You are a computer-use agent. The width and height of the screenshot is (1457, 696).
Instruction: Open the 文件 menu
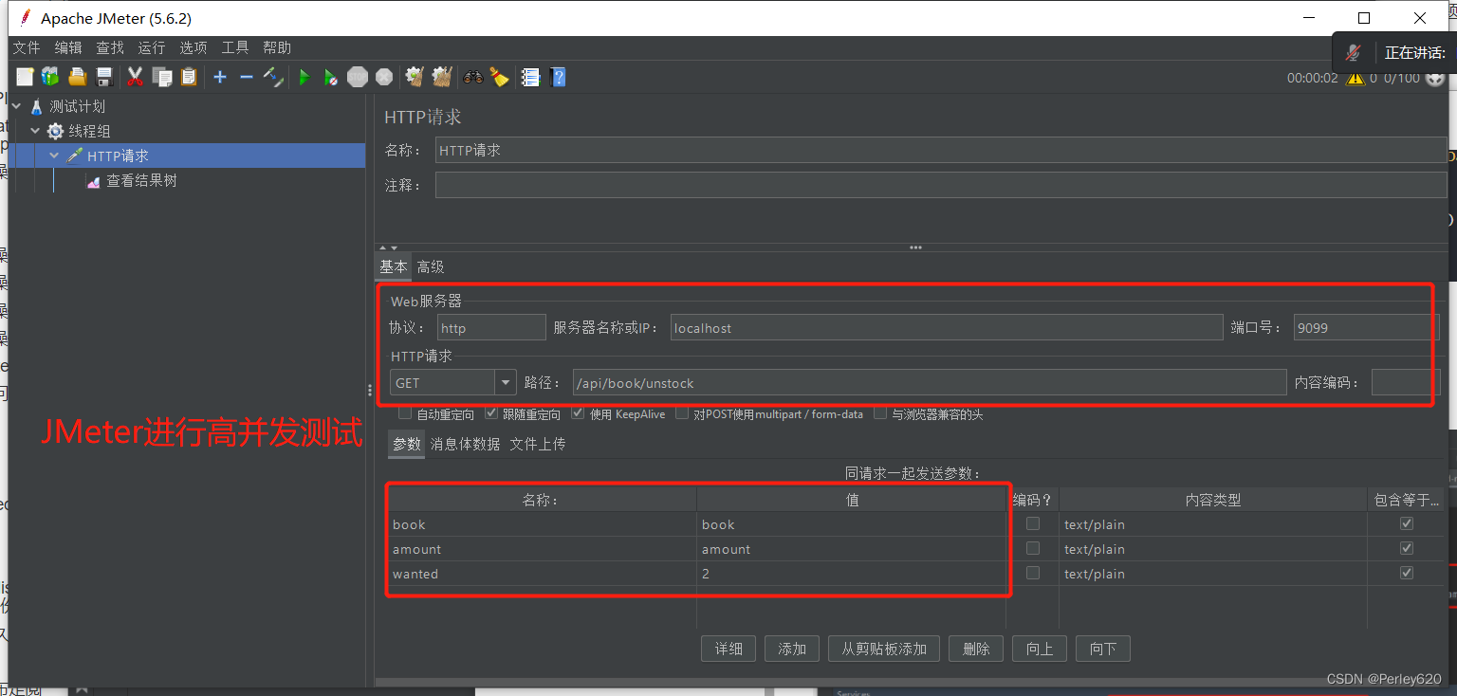[27, 47]
